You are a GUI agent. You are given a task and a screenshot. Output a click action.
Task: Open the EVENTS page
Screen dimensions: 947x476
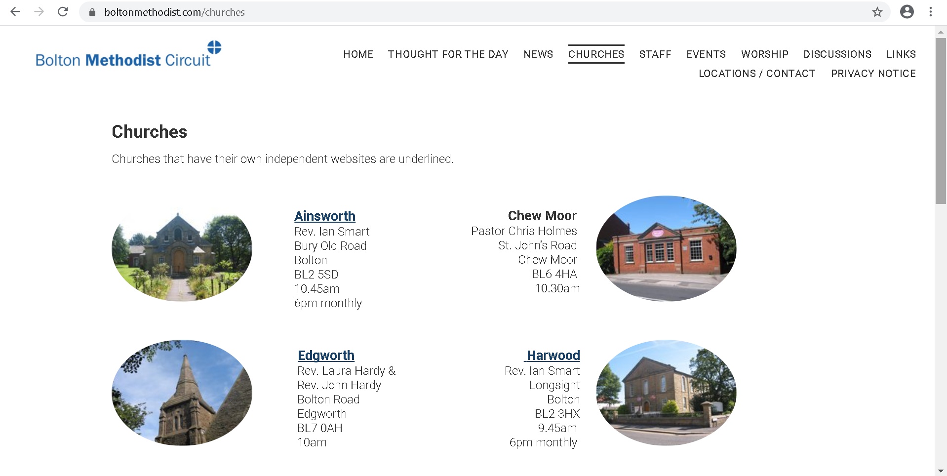click(x=706, y=54)
